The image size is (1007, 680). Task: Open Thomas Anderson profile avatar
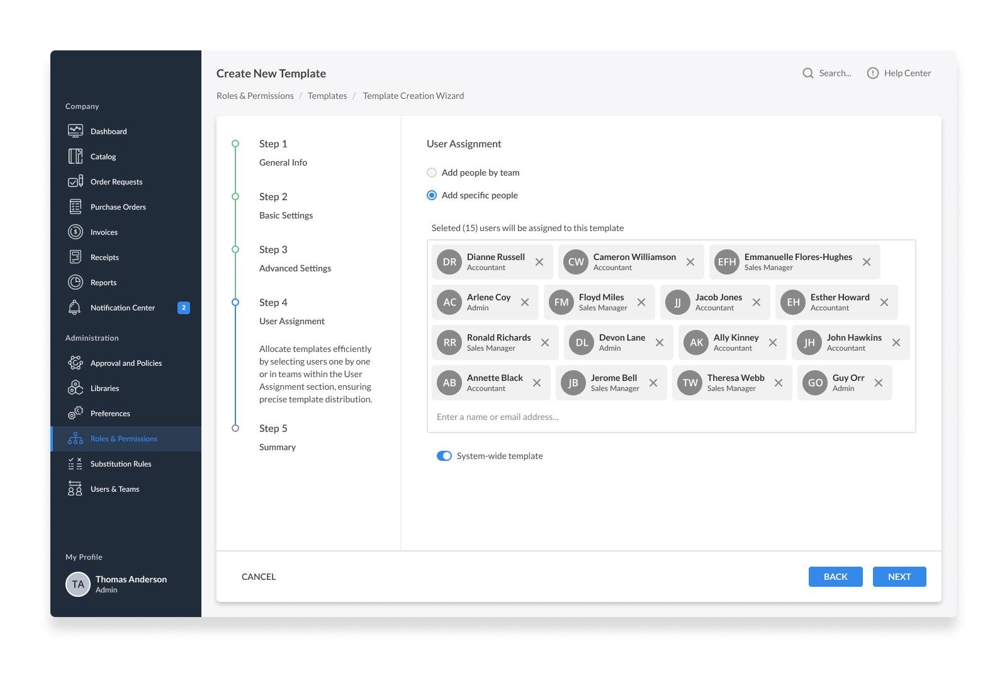click(78, 584)
